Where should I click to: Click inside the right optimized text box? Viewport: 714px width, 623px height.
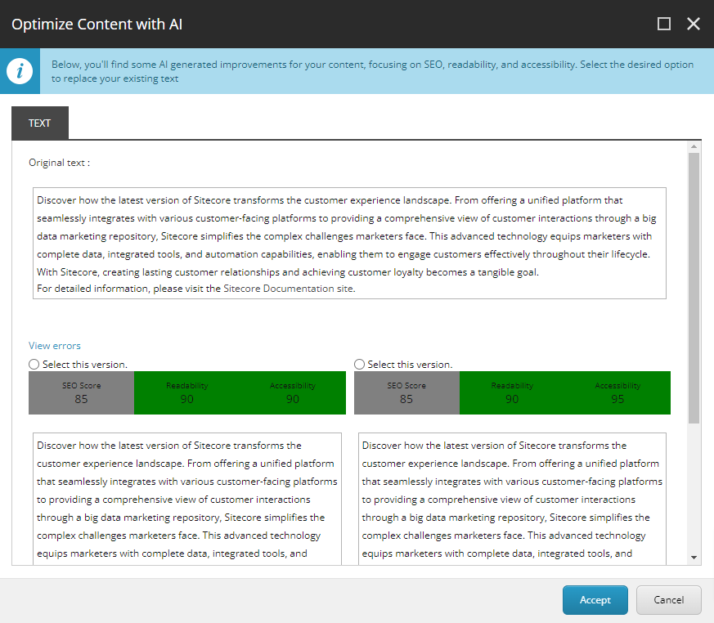click(x=512, y=500)
